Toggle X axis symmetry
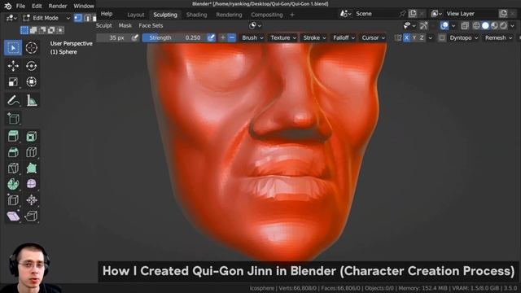Screen dimensions: 521x293 pyautogui.click(x=406, y=38)
